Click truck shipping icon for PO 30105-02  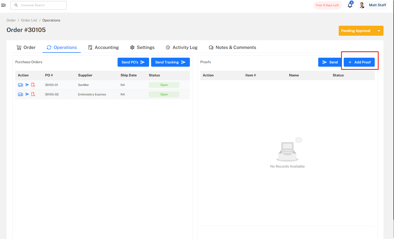tap(21, 94)
